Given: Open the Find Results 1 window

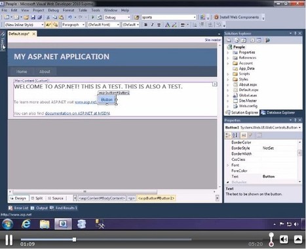Looking at the screenshot, I should click(x=64, y=208).
